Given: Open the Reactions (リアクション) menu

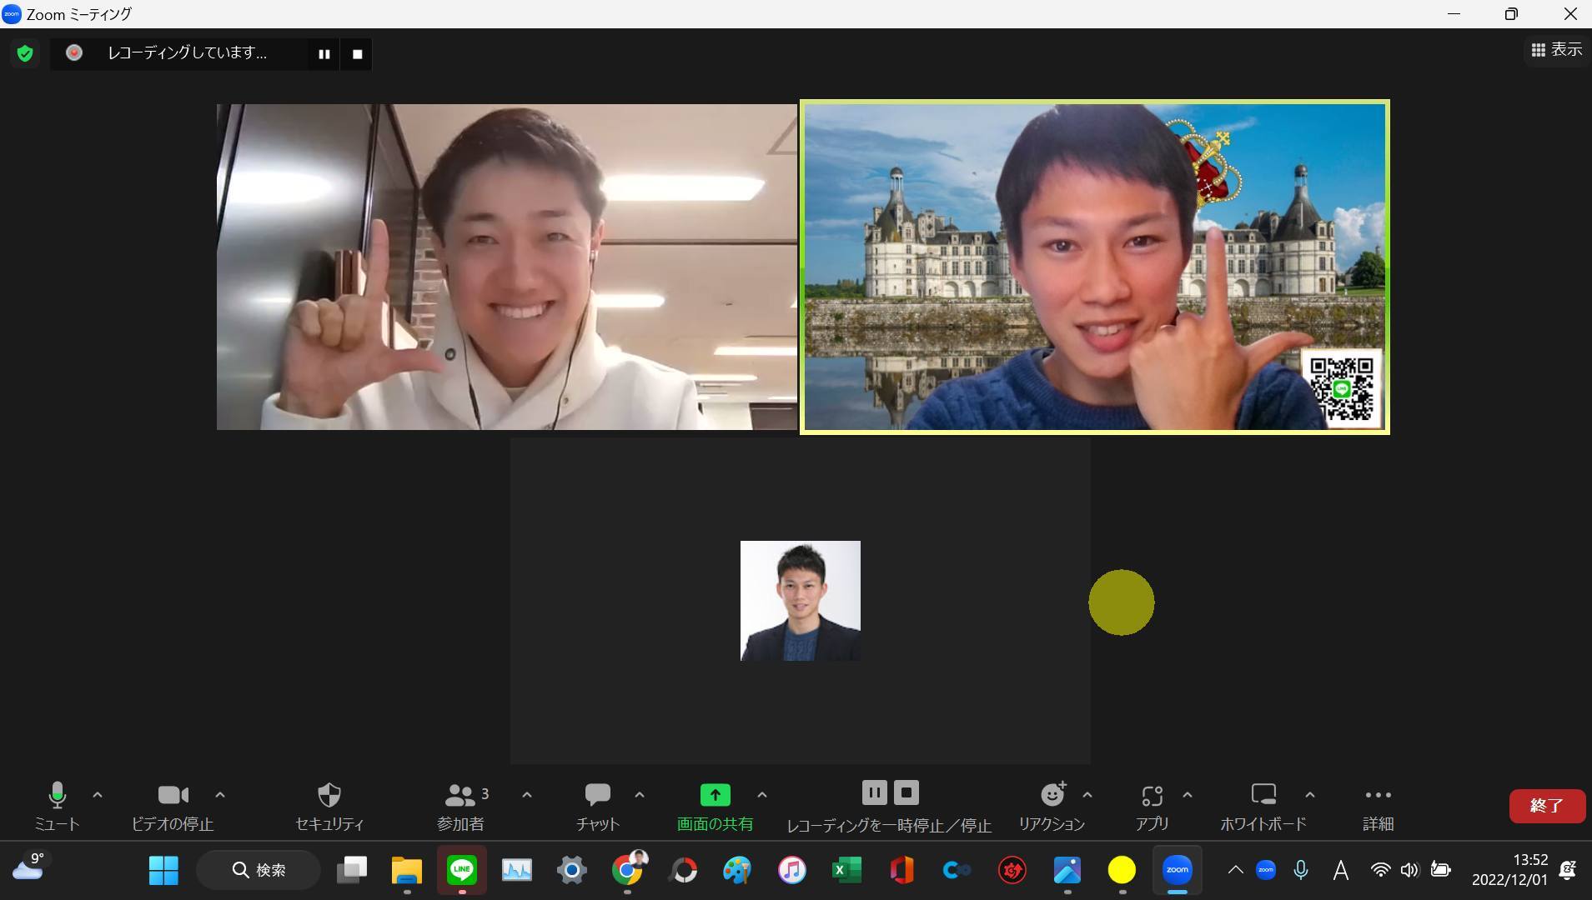Looking at the screenshot, I should pyautogui.click(x=1052, y=796).
